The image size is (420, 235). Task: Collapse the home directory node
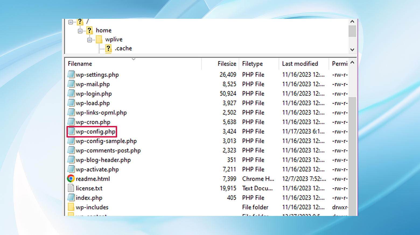[x=80, y=30]
